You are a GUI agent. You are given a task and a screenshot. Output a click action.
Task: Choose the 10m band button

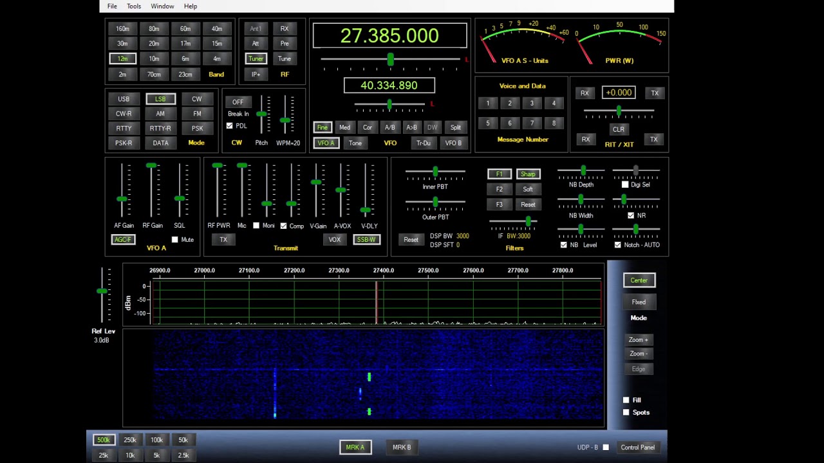click(x=154, y=59)
